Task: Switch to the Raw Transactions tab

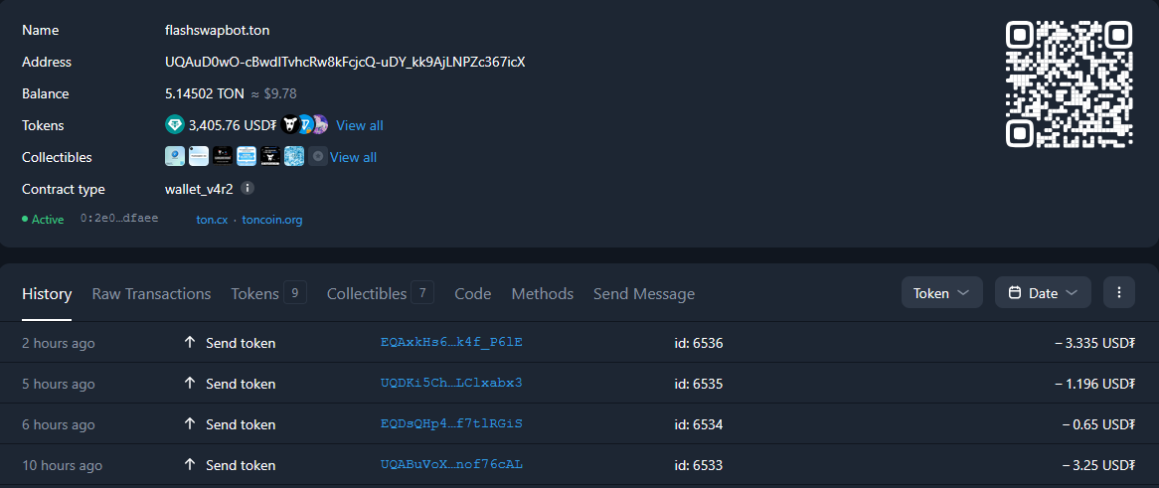Action: tap(151, 293)
